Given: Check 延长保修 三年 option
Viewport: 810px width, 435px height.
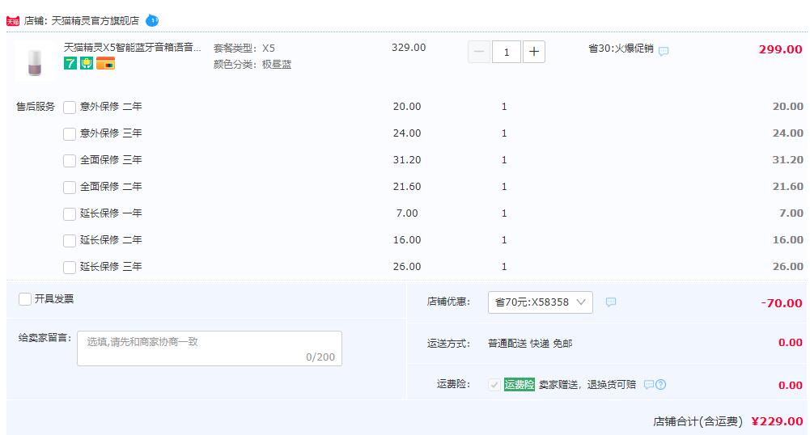Looking at the screenshot, I should (70, 268).
